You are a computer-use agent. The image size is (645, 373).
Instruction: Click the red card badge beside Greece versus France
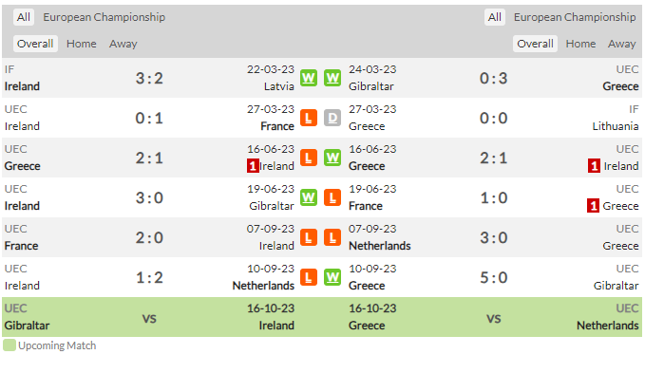pyautogui.click(x=593, y=206)
